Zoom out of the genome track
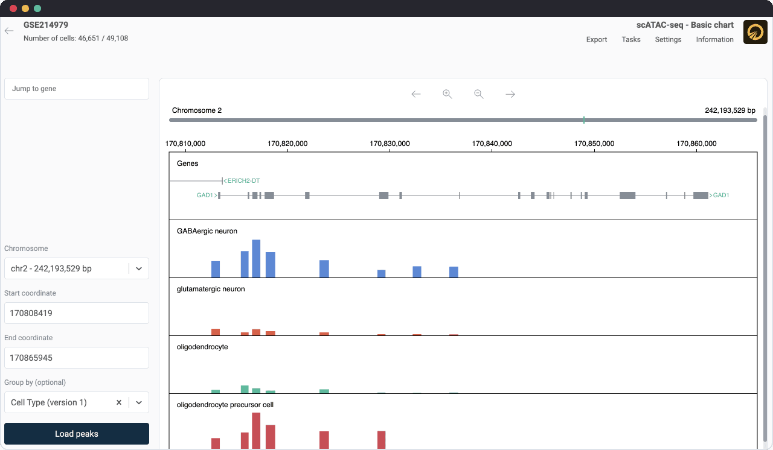 (479, 94)
